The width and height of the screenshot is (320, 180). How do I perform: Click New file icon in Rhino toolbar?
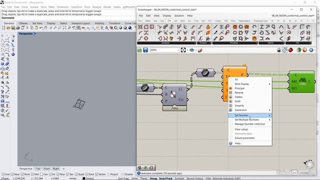(x=3, y=28)
